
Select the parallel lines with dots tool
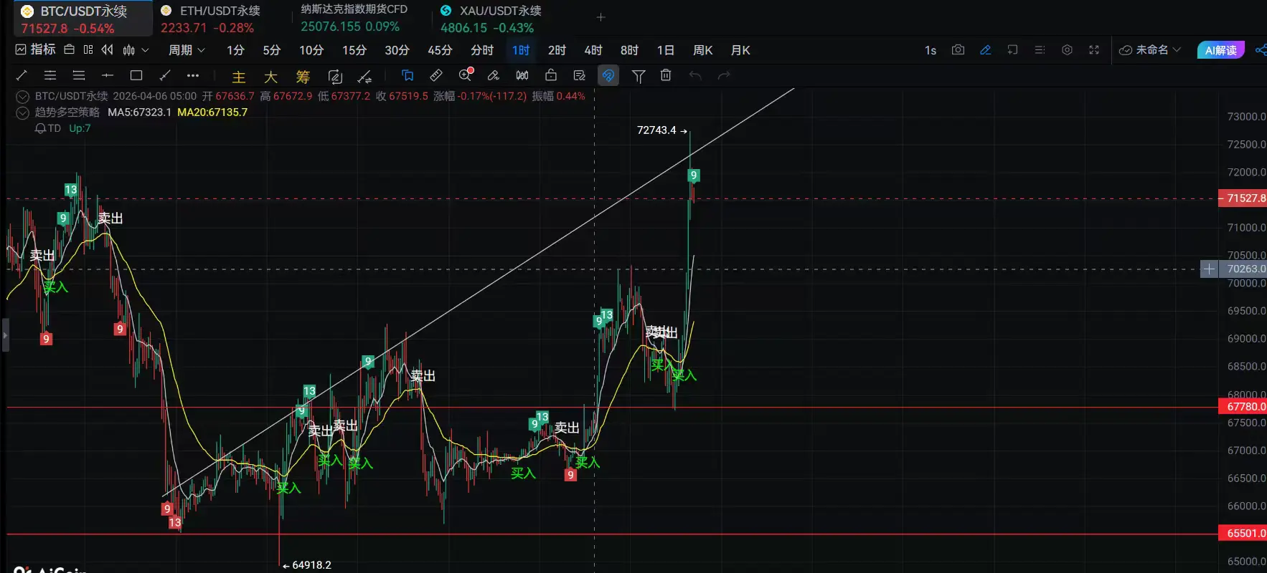click(50, 75)
